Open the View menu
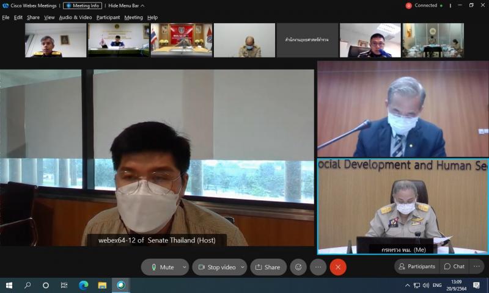 click(50, 18)
